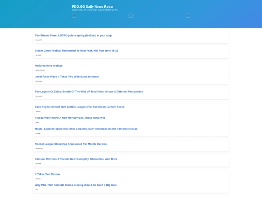Open Josef Fares Plays It Takes Two article
Viewport: 262px width, 197px height.
(67, 77)
